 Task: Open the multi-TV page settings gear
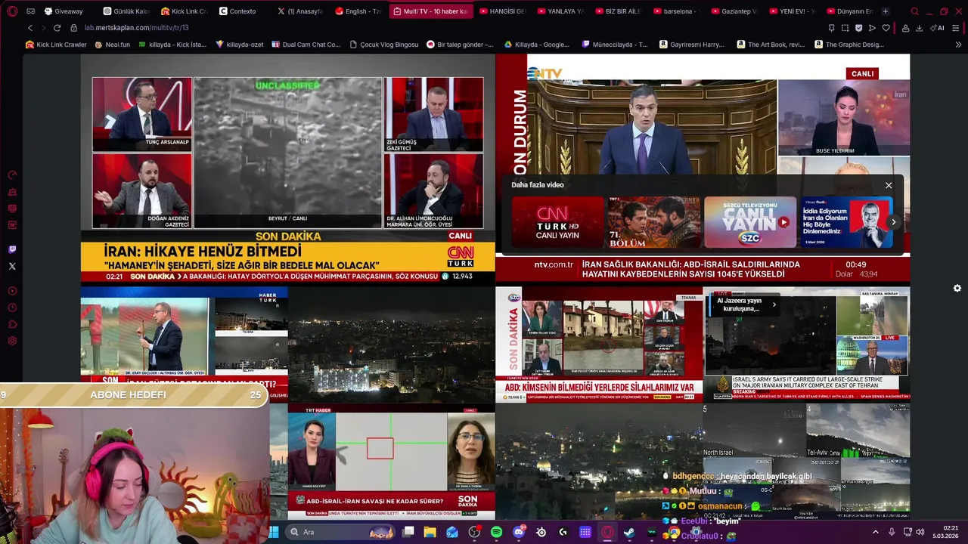[957, 288]
